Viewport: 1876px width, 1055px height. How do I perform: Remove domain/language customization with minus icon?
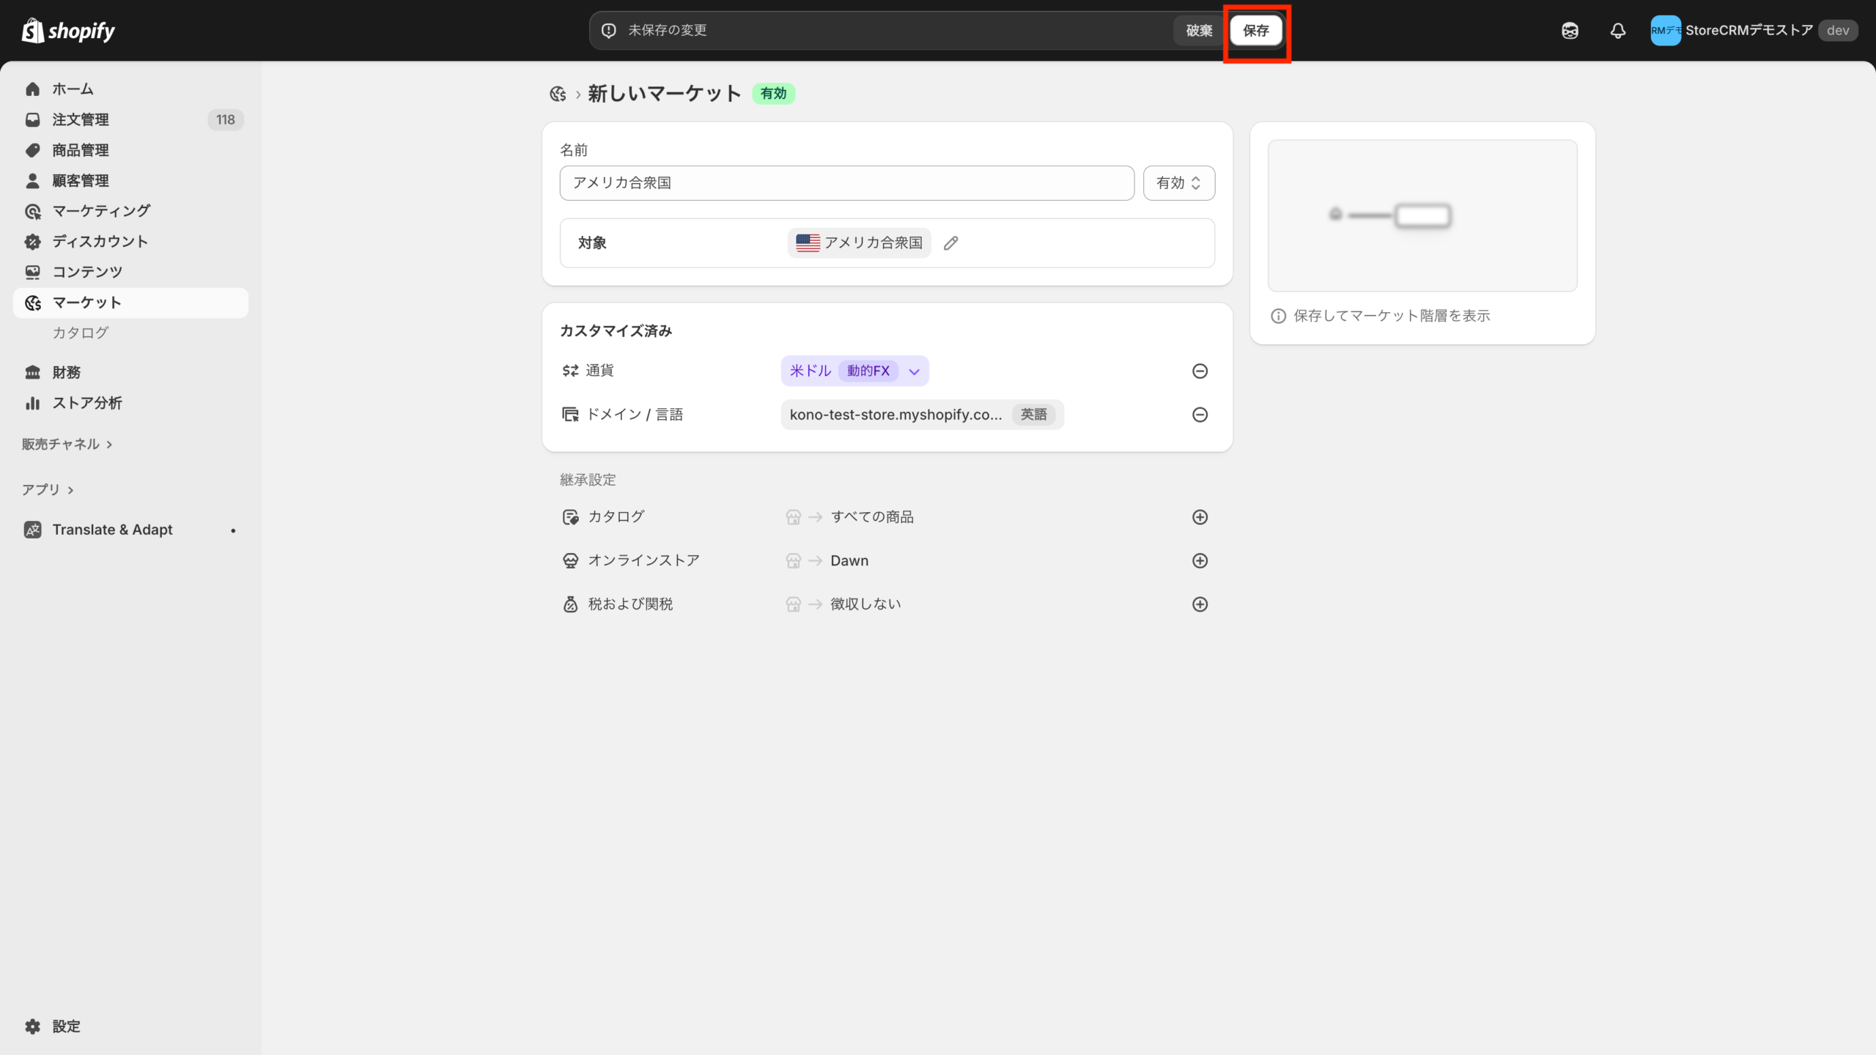tap(1200, 415)
